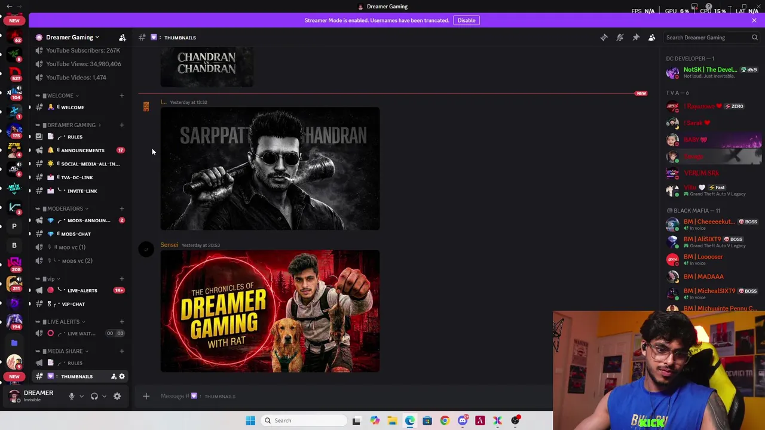
Task: Open server with 527 badge in sidebar
Action: (x=14, y=73)
